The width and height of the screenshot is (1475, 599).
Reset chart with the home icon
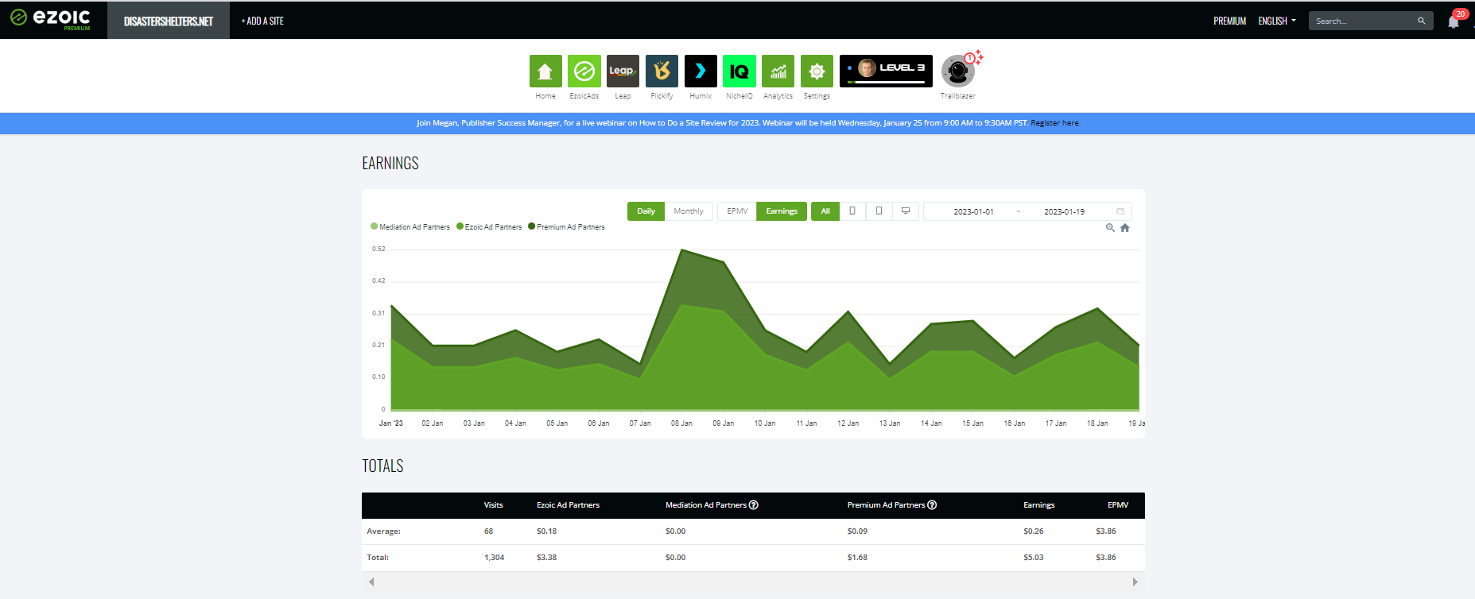coord(1125,228)
